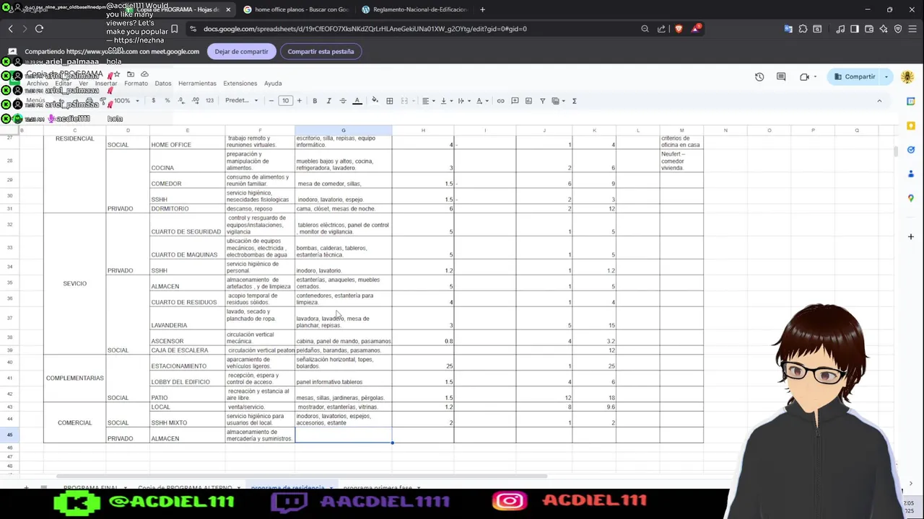The width and height of the screenshot is (924, 519).
Task: Decrease decimal places
Action: [180, 101]
